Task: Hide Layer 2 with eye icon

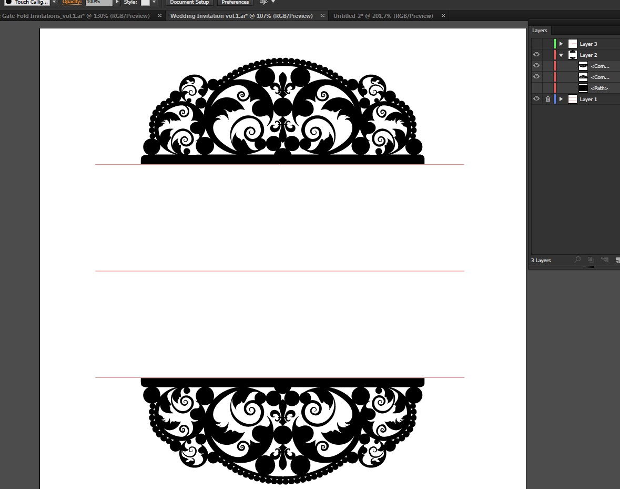Action: pyautogui.click(x=536, y=55)
